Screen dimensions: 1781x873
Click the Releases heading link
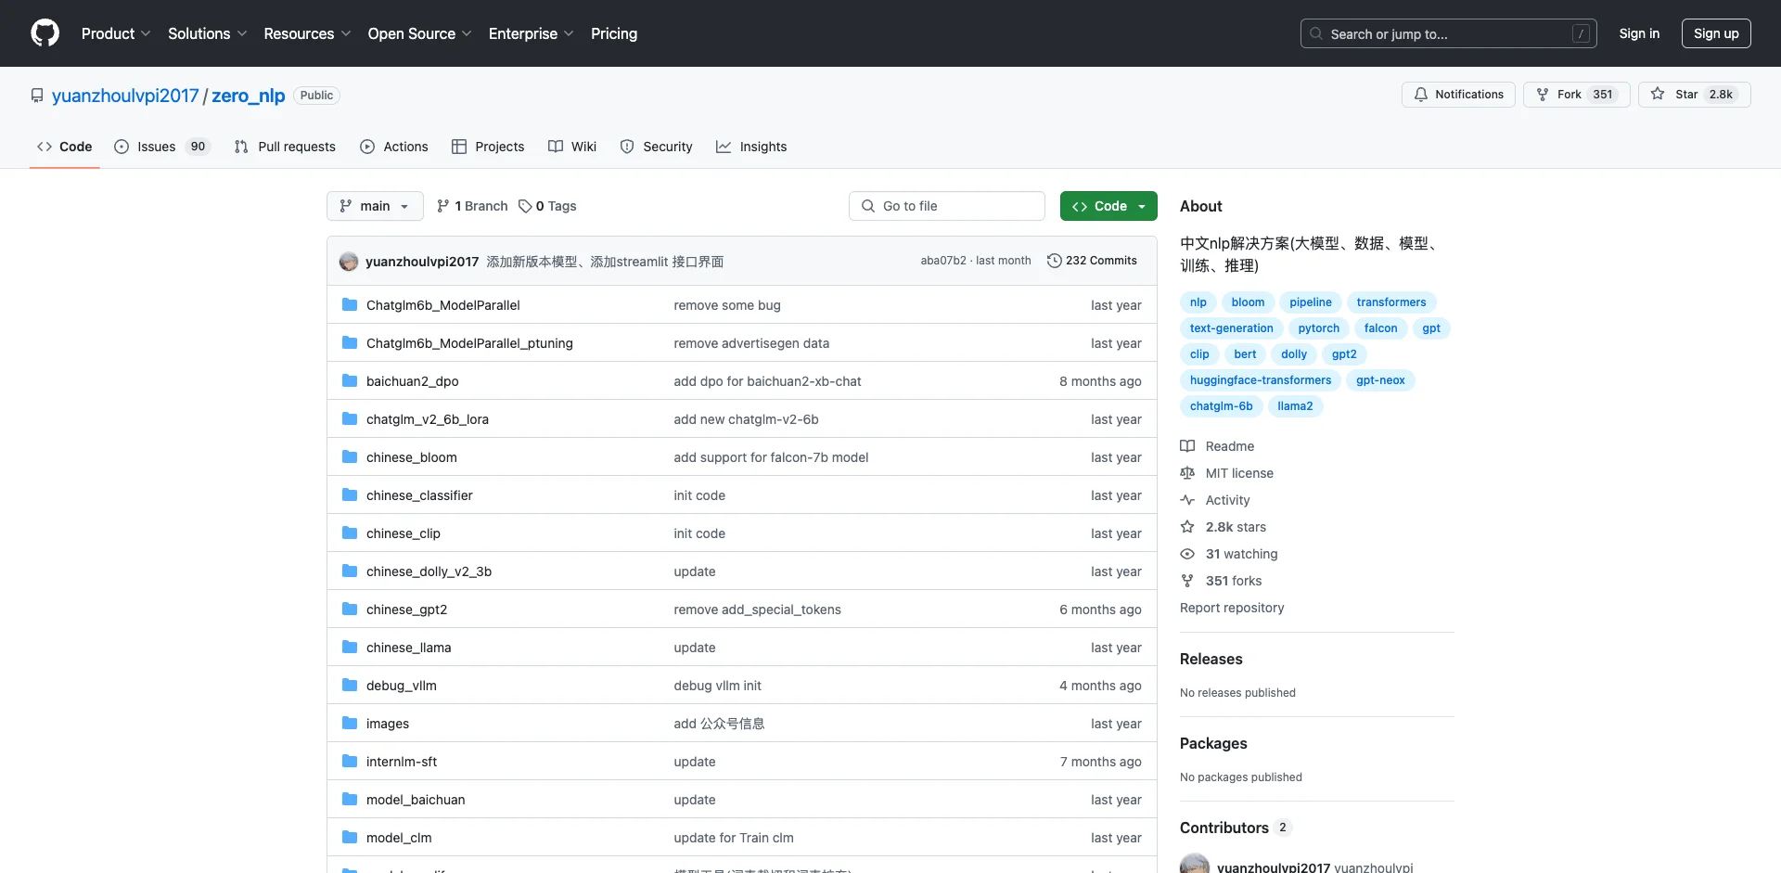pyautogui.click(x=1211, y=659)
